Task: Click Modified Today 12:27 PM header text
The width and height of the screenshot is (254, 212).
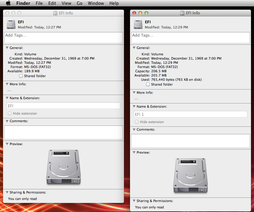Action: tap(39, 27)
